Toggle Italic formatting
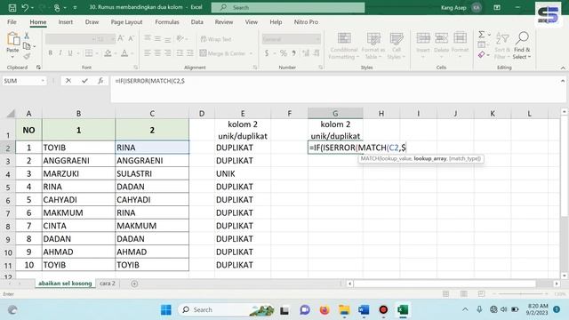 tap(60, 53)
